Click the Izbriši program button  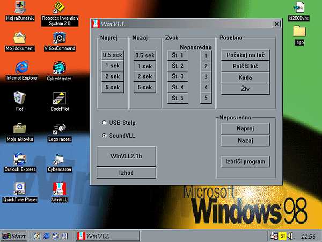[245, 161]
